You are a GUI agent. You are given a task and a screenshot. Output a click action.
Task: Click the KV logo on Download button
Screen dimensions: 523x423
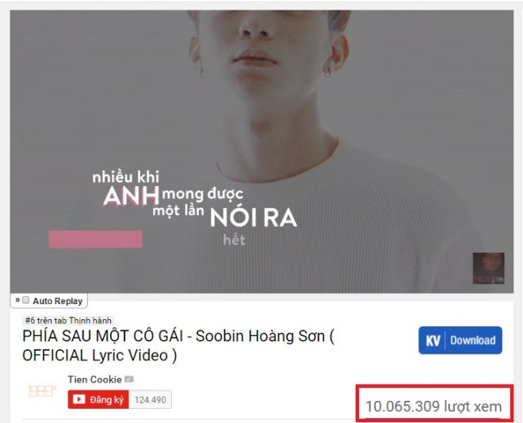433,341
